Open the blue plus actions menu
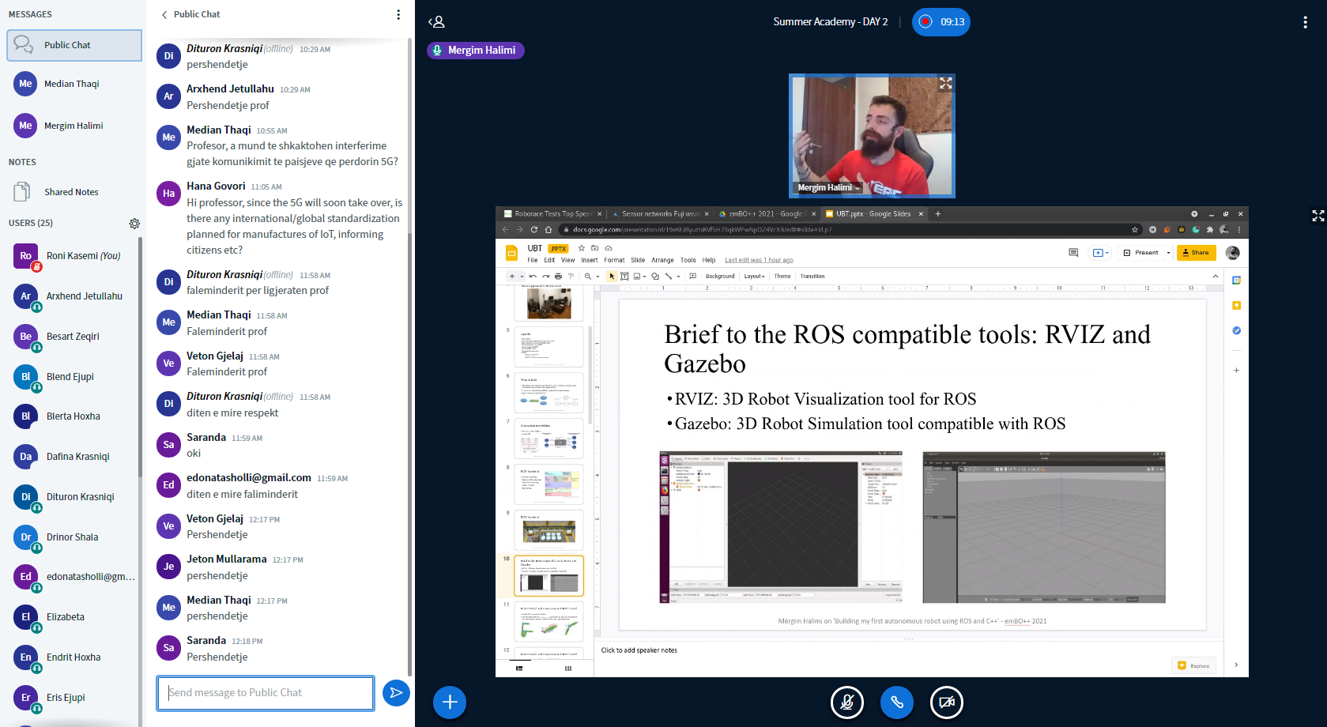Image resolution: width=1327 pixels, height=727 pixels. pyautogui.click(x=450, y=702)
